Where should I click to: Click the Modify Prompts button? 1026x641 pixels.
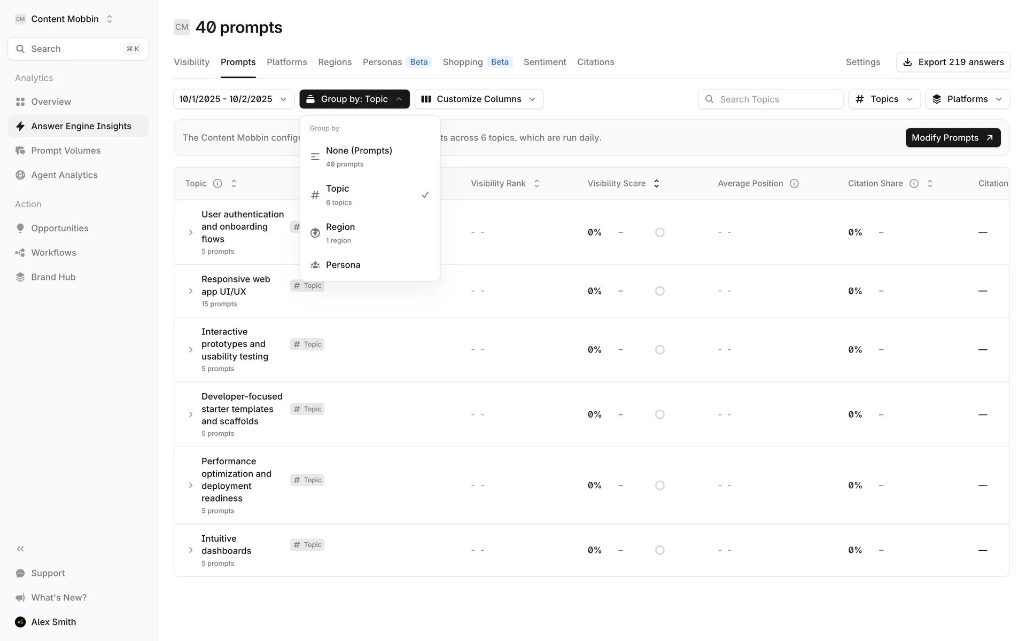tap(953, 137)
